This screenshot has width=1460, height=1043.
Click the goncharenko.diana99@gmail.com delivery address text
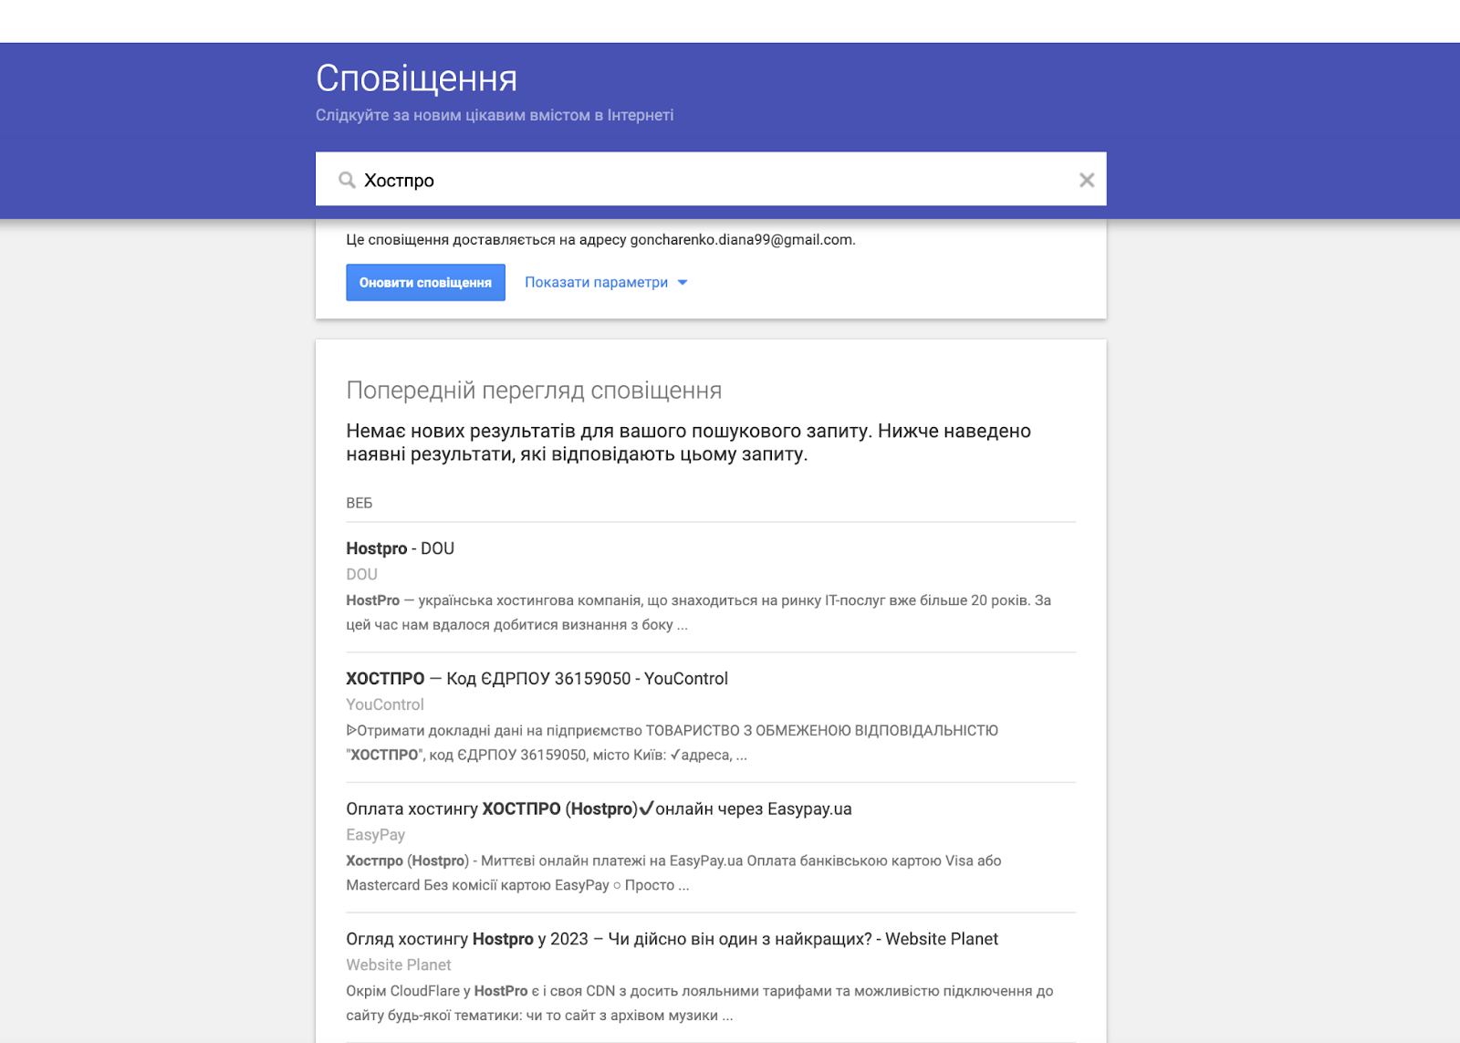[742, 240]
